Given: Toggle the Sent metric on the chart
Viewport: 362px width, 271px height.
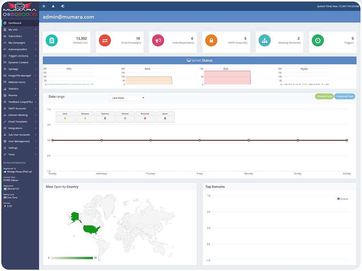Looking at the screenshot, I should click(x=65, y=117).
